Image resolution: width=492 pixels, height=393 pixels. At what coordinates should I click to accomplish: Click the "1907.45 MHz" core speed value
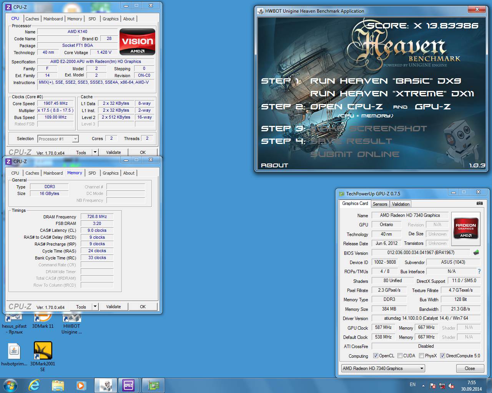coord(56,104)
